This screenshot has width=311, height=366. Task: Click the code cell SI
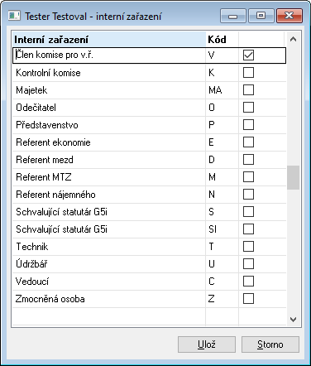(222, 229)
